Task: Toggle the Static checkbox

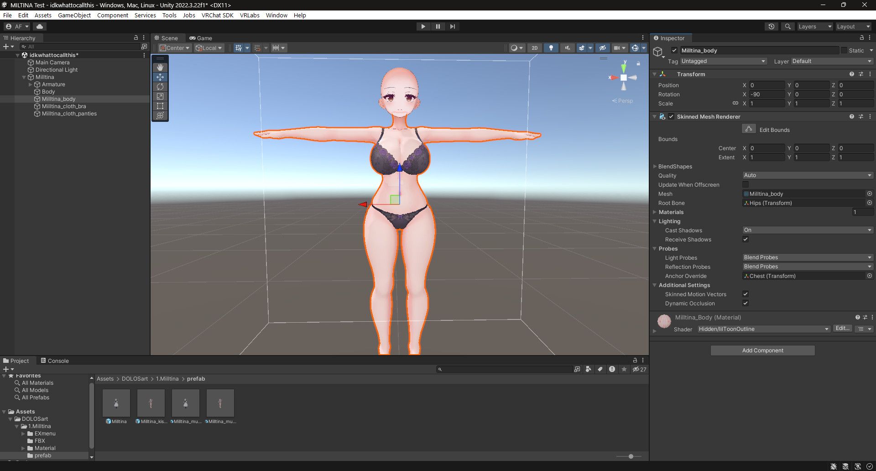Action: 844,51
